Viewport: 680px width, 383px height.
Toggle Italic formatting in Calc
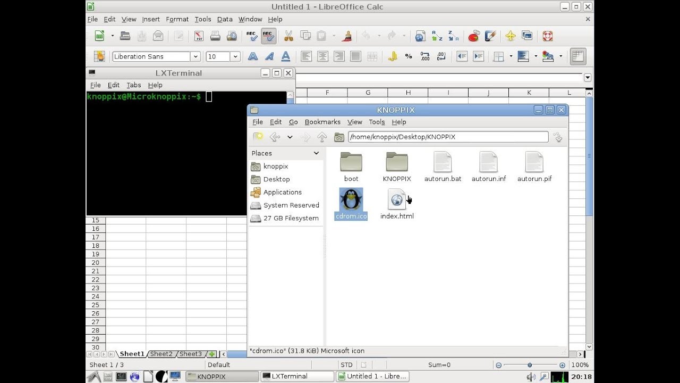pos(269,56)
